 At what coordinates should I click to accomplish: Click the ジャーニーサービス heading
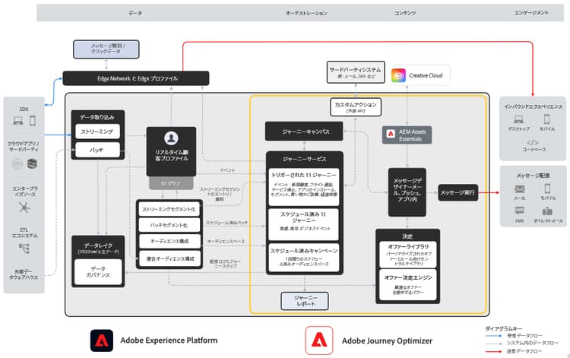[x=305, y=159]
